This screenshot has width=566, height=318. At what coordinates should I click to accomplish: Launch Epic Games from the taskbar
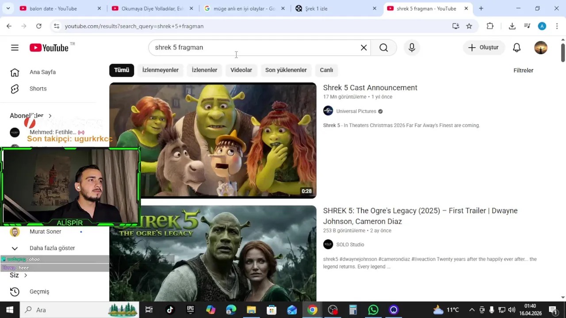point(190,310)
